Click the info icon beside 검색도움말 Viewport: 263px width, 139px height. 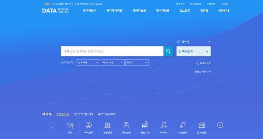click(x=198, y=63)
